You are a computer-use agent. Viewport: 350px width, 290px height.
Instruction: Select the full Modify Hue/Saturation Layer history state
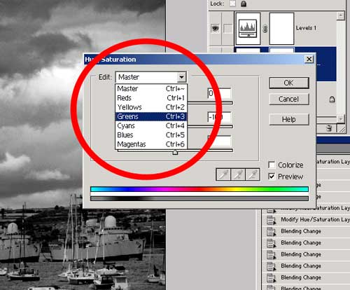click(x=306, y=219)
